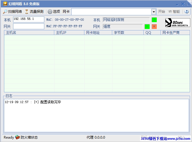Sort by 主机名 column header
This screenshot has width=192, height=142.
click(x=29, y=33)
